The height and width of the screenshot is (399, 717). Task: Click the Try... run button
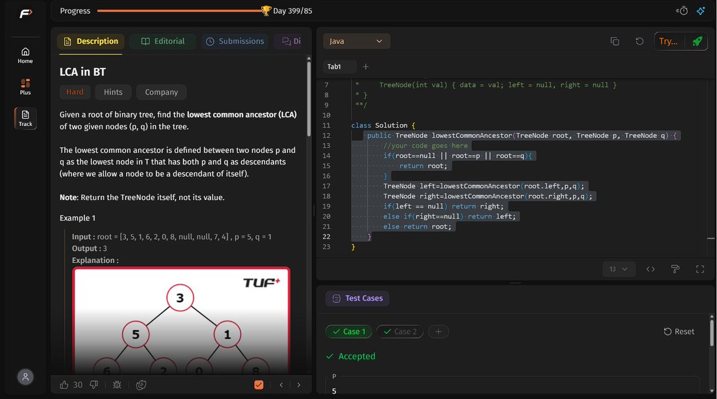[668, 41]
